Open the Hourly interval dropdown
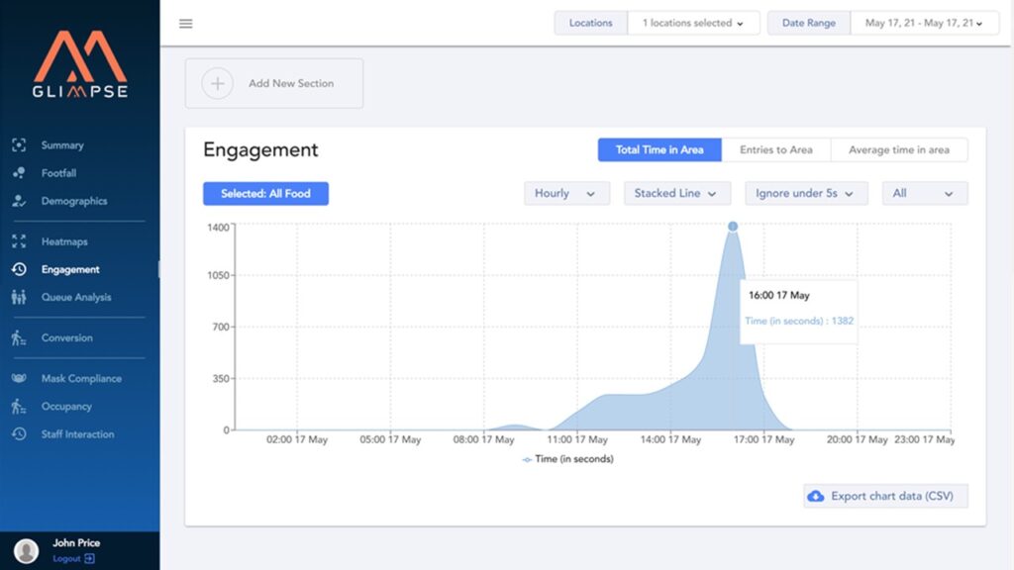The height and width of the screenshot is (570, 1014). 565,194
